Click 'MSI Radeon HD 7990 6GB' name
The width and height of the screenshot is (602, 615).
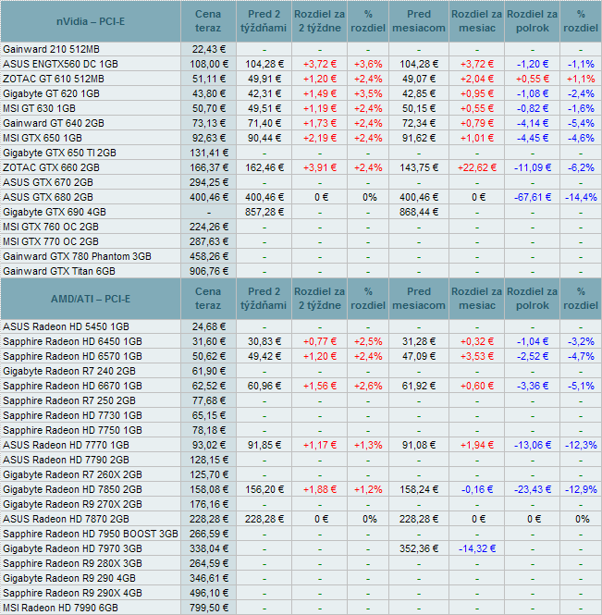(x=60, y=608)
